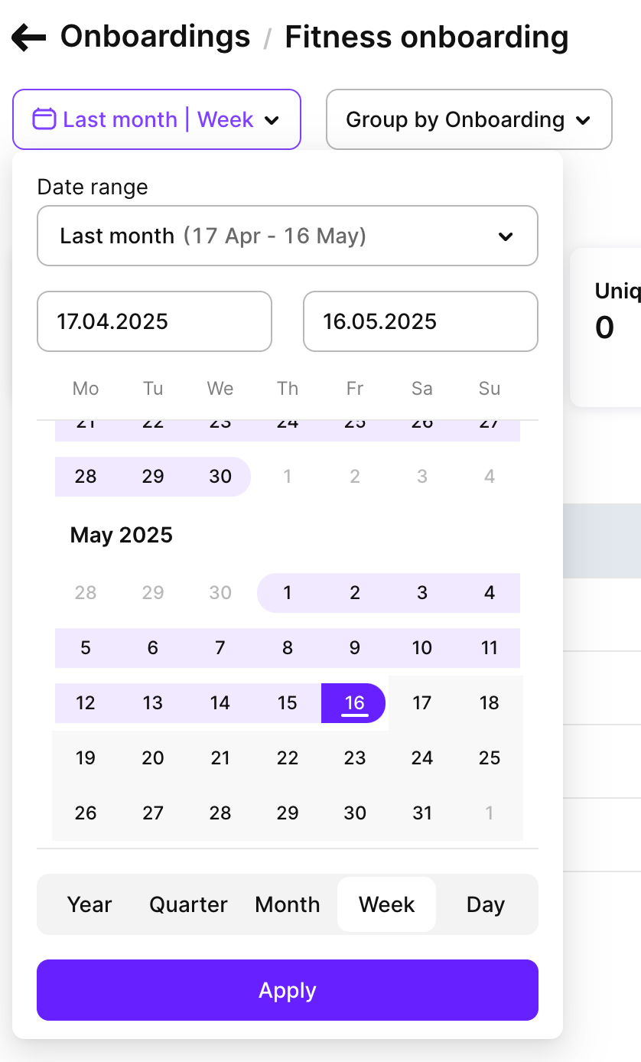Screen dimensions: 641x1062
Task: Click May 19 to extend the range
Action: 85,757
